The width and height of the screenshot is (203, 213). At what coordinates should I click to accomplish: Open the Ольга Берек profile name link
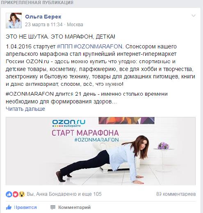click(x=43, y=17)
